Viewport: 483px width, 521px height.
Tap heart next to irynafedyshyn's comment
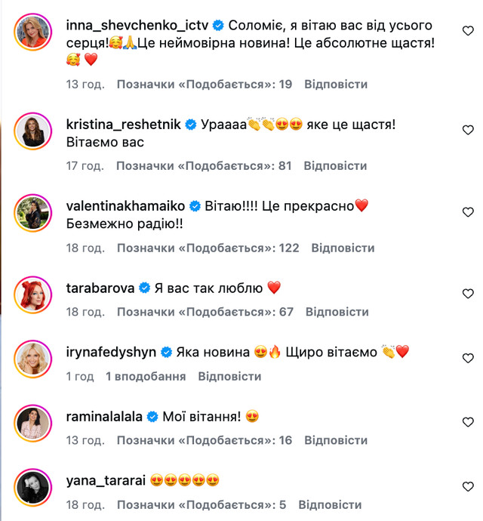pyautogui.click(x=467, y=358)
